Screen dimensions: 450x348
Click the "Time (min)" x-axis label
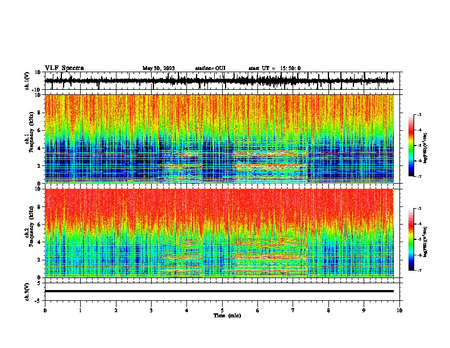pyautogui.click(x=227, y=316)
